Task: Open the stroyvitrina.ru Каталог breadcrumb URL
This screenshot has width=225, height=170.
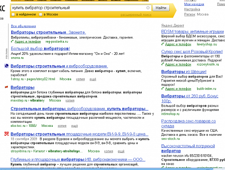Action: click(x=47, y=151)
